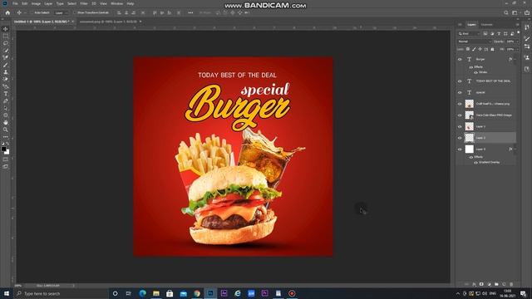Open the Photoshop search icon

click(506, 12)
